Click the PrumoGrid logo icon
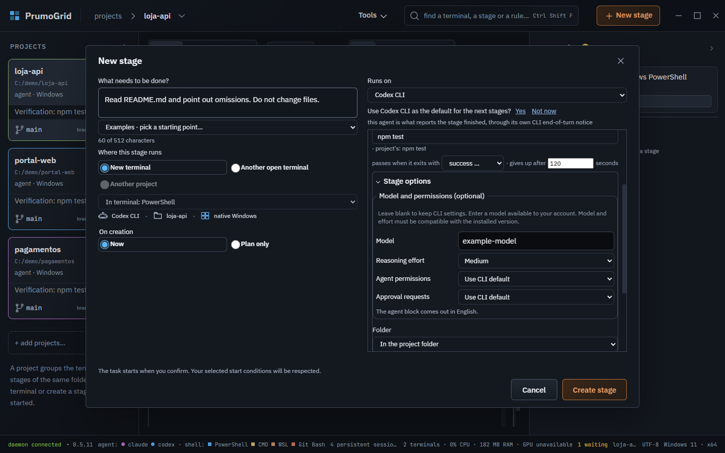 (x=15, y=16)
